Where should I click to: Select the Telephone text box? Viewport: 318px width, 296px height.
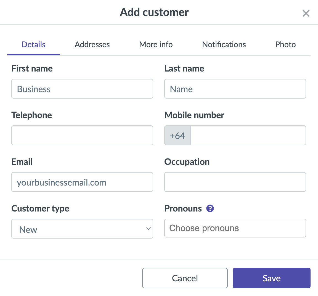point(82,135)
